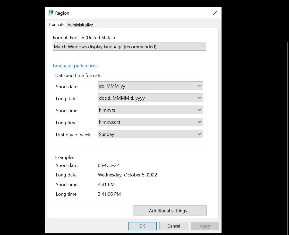Screen dimensions: 289x235
Task: Expand the Long time format dropdown
Action: 150,122
